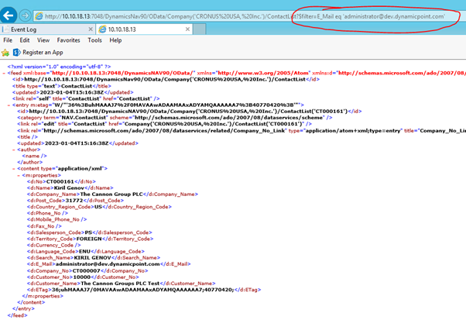The image size is (466, 320).
Task: Click the Company_No value CT000007
Action: coord(86,270)
